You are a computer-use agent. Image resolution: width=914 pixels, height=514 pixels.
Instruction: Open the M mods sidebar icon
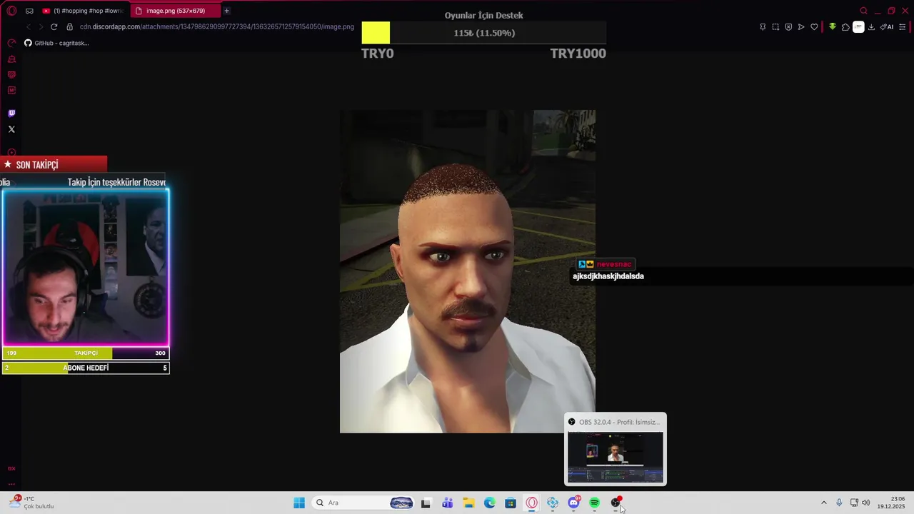click(11, 91)
